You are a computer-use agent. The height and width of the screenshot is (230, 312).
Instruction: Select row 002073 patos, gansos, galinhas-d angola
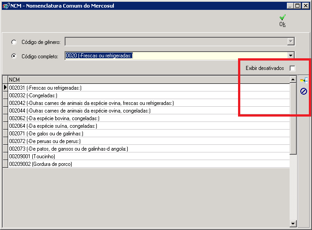pos(149,149)
